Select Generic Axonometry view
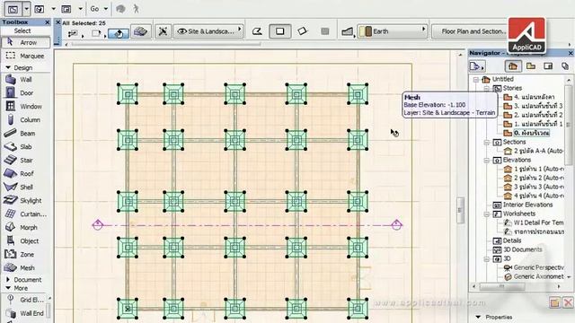The image size is (575, 323). tap(538, 276)
